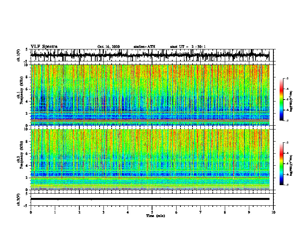
Task: Click the ch.2 color bar unit label
Action: click(x=292, y=165)
